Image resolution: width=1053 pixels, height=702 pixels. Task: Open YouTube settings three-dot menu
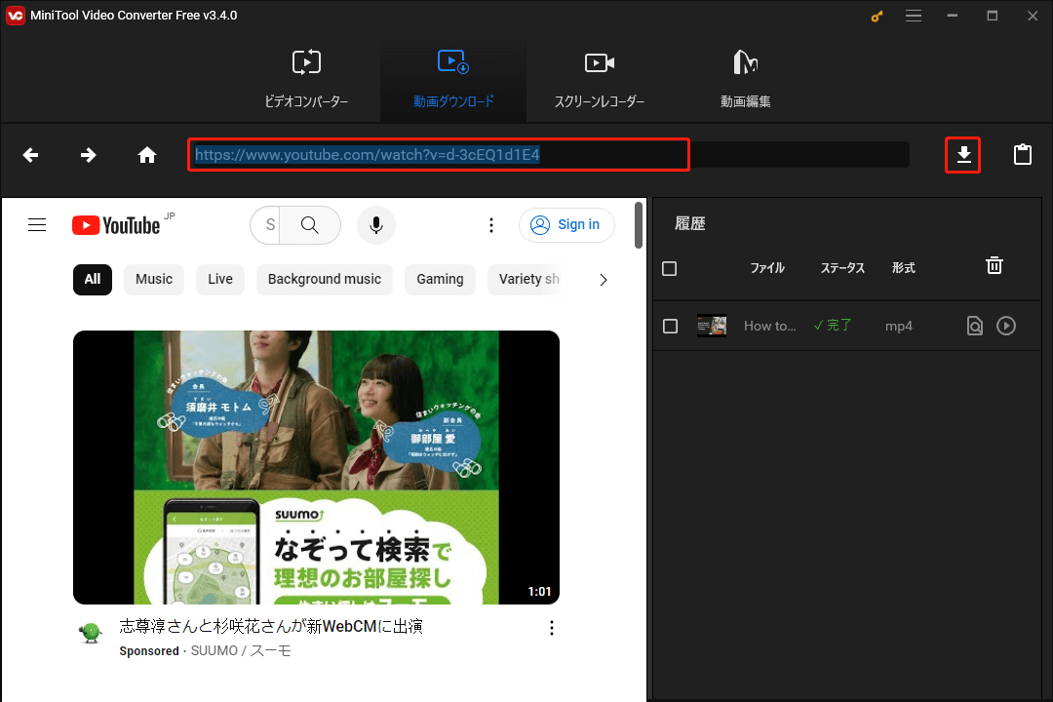490,225
